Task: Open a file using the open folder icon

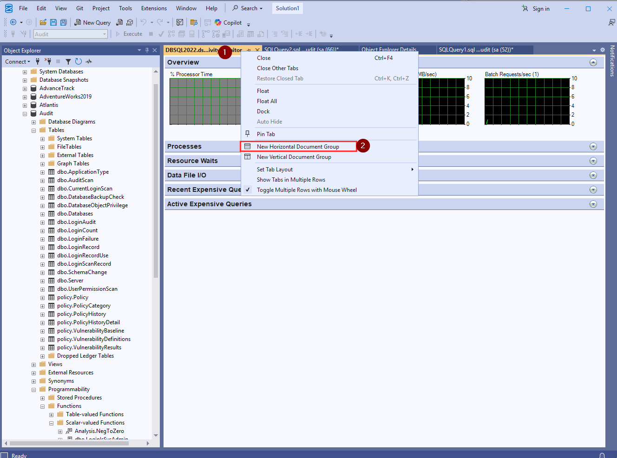Action: click(43, 22)
